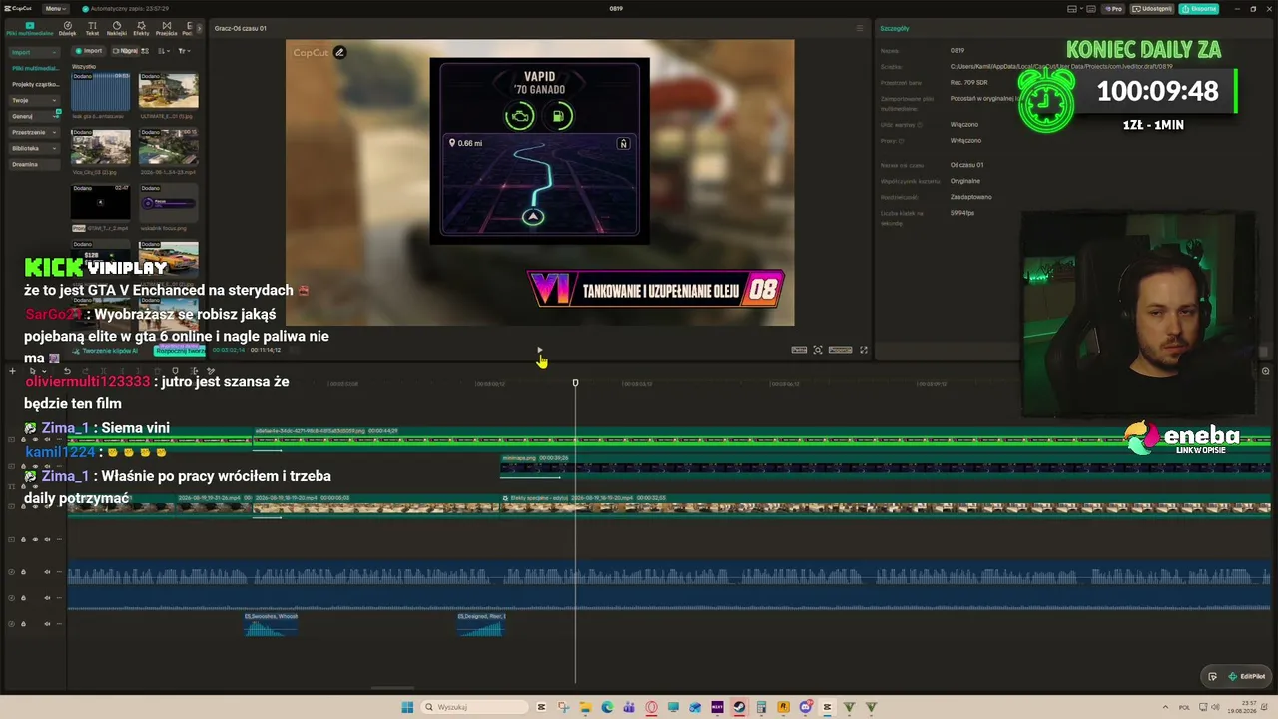The height and width of the screenshot is (719, 1278).
Task: Open the preview panel hamburger menu
Action: pyautogui.click(x=860, y=28)
